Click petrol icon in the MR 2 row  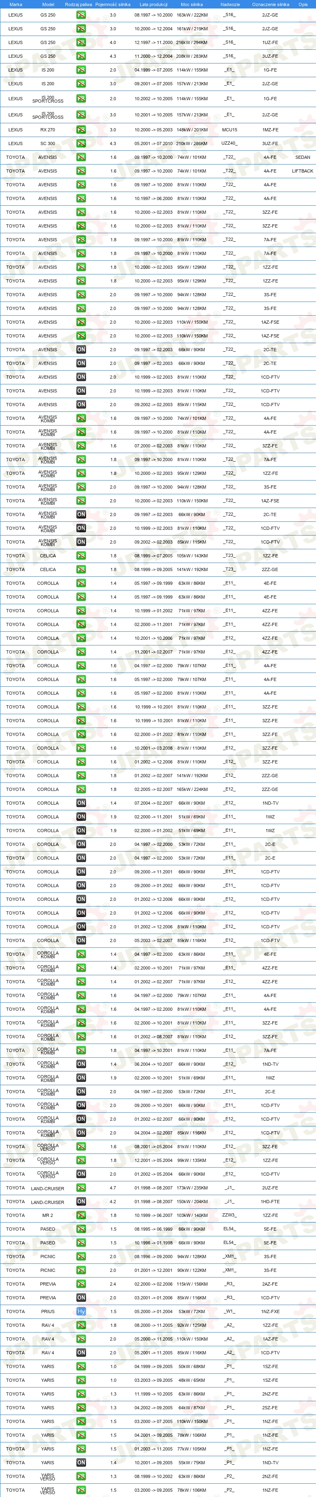coord(81,1215)
